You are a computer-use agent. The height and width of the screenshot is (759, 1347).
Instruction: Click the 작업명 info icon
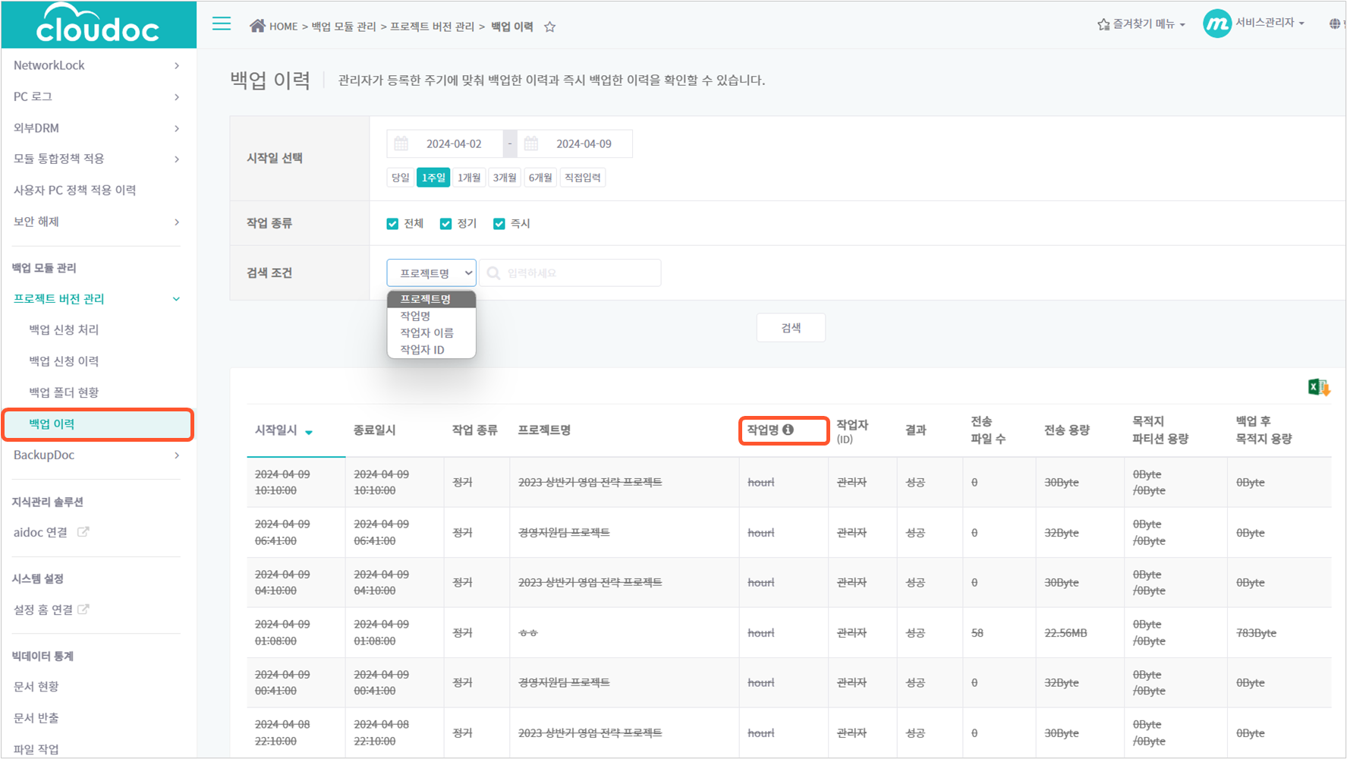[788, 430]
